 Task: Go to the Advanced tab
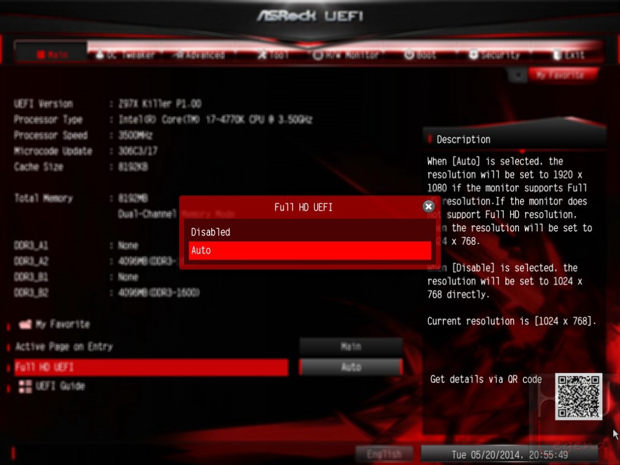point(200,55)
